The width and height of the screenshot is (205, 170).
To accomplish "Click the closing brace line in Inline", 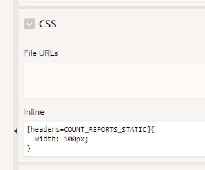I will click(x=29, y=149).
